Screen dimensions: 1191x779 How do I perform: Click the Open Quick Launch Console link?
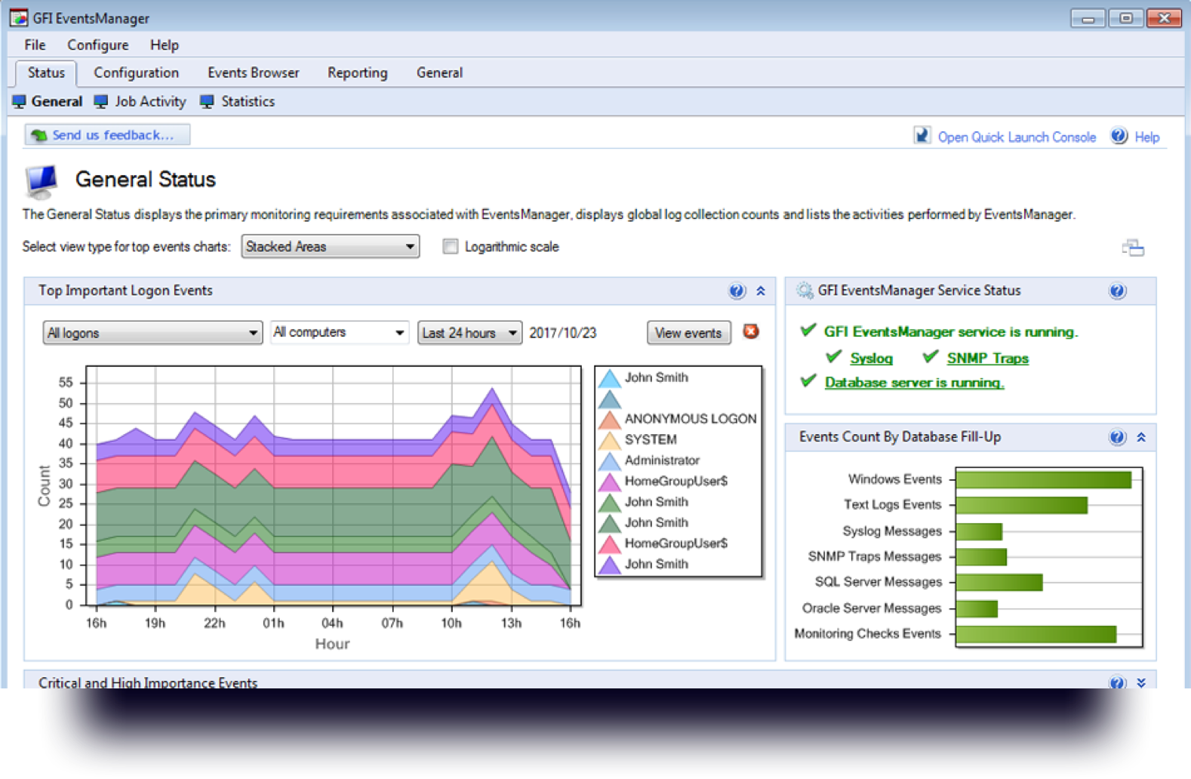click(x=1017, y=137)
